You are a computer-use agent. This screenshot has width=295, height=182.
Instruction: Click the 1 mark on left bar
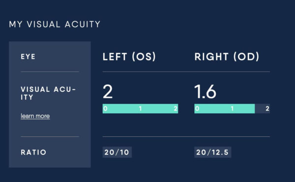[140, 109]
